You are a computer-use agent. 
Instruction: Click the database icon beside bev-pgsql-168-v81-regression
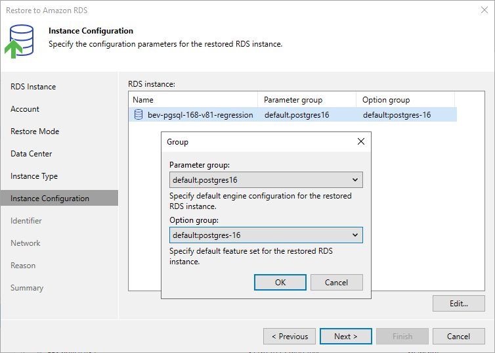139,115
